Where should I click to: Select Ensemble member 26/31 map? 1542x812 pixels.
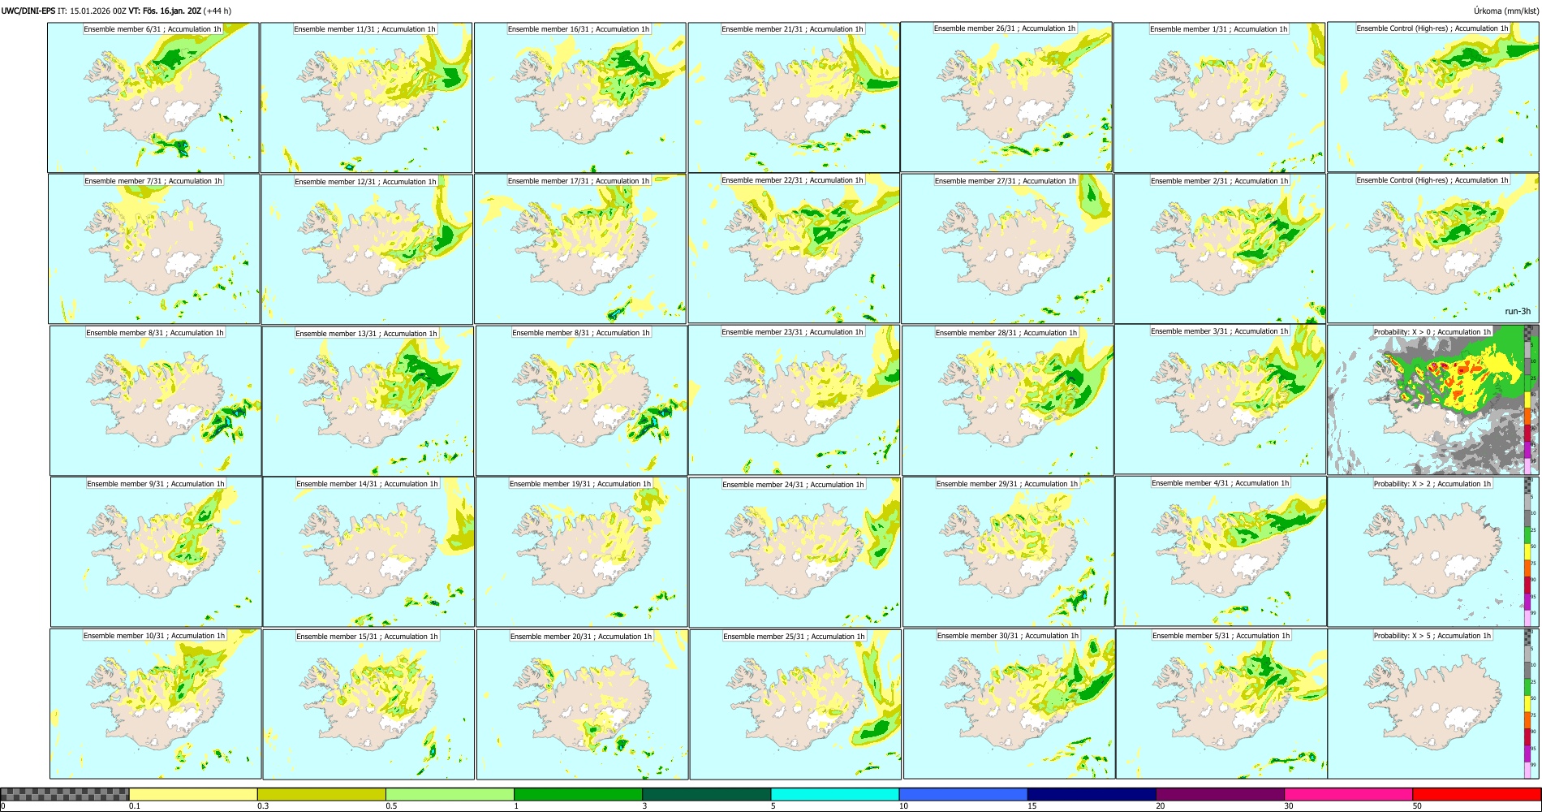point(1006,97)
